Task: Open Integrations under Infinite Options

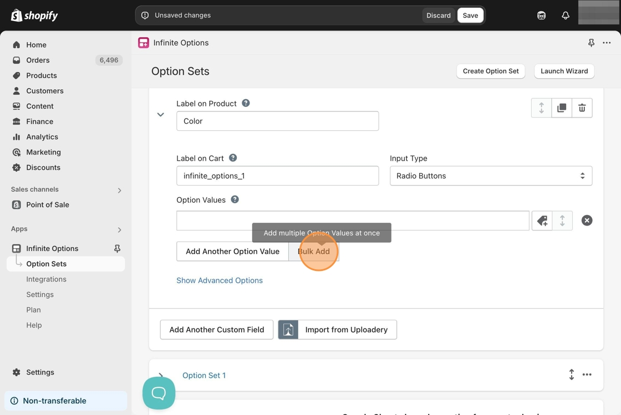Action: 46,279
